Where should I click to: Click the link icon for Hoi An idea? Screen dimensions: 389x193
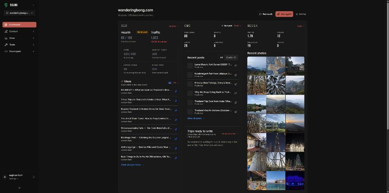[x=176, y=158]
